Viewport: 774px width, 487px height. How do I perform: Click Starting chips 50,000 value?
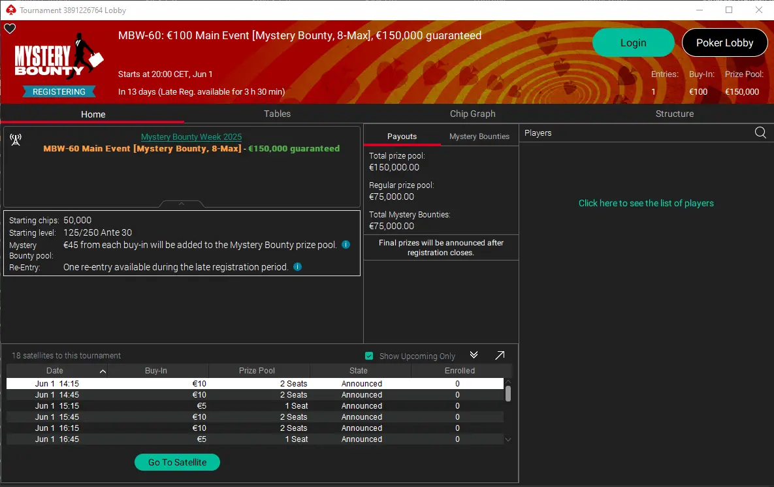[x=77, y=220]
